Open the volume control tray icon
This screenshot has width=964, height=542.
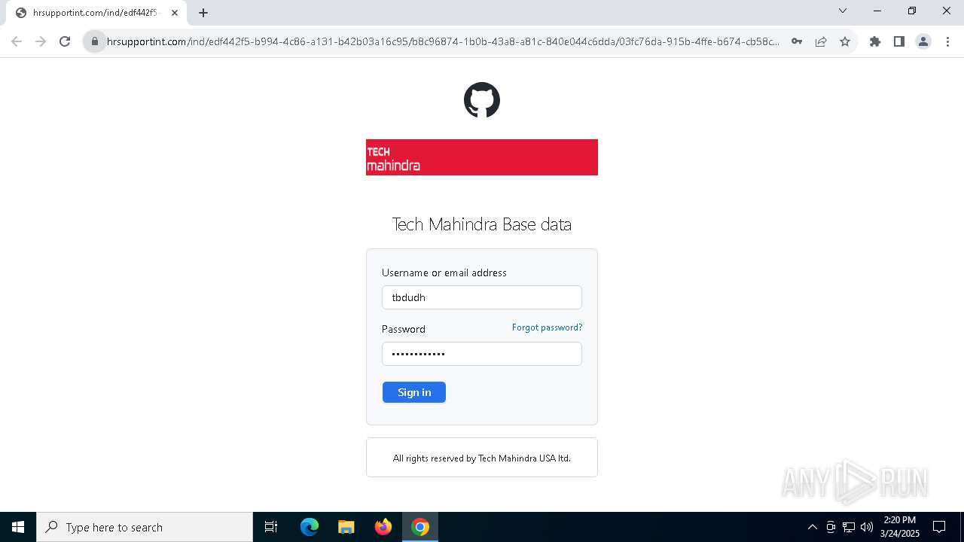(867, 527)
